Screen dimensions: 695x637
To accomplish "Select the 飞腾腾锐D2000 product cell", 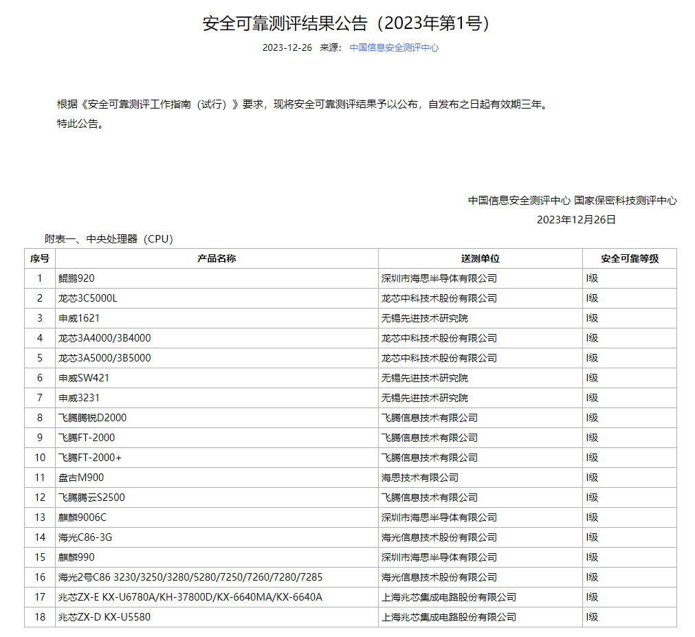I will [x=217, y=418].
